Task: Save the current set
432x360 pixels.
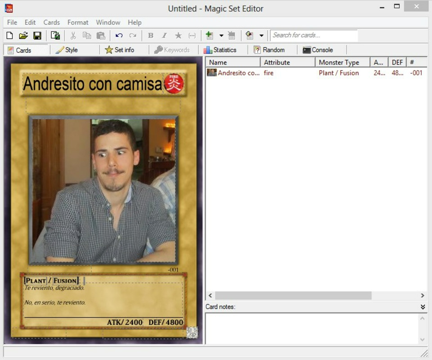Action: (x=38, y=35)
